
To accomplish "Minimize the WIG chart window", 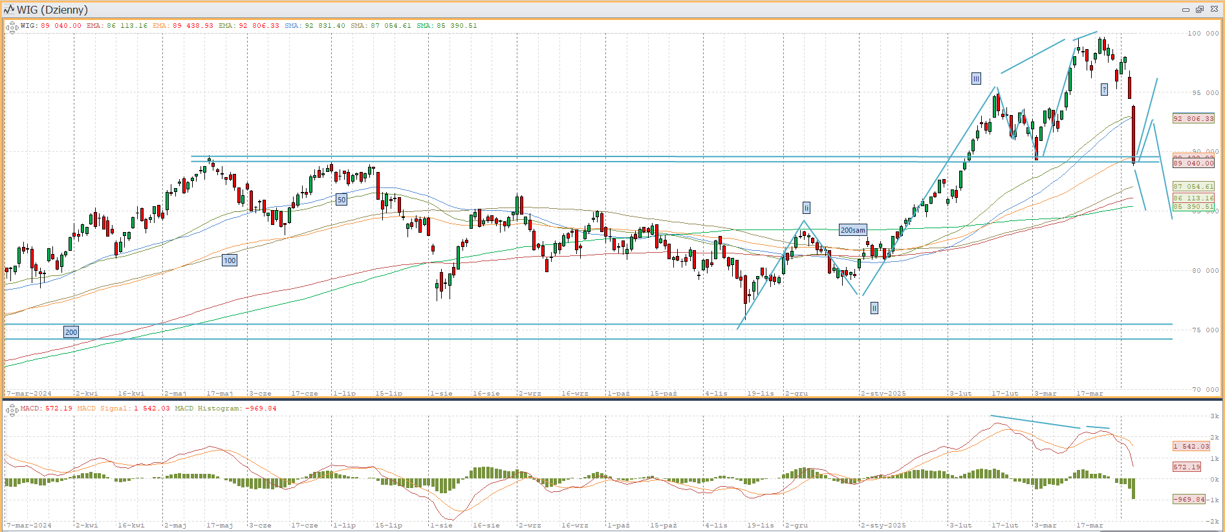I will pos(1186,10).
